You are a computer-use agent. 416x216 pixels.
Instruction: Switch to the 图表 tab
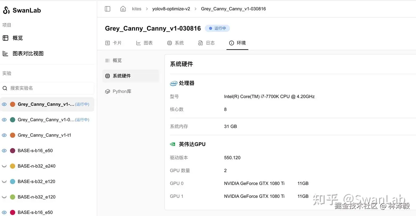[x=144, y=43]
